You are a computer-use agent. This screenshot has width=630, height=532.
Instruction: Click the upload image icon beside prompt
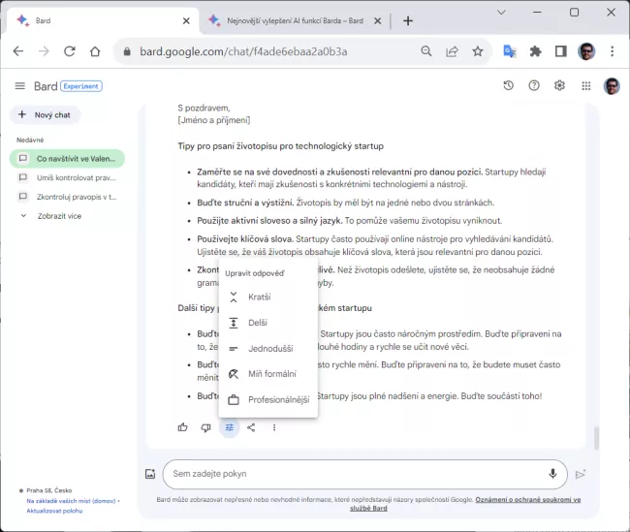(x=150, y=474)
